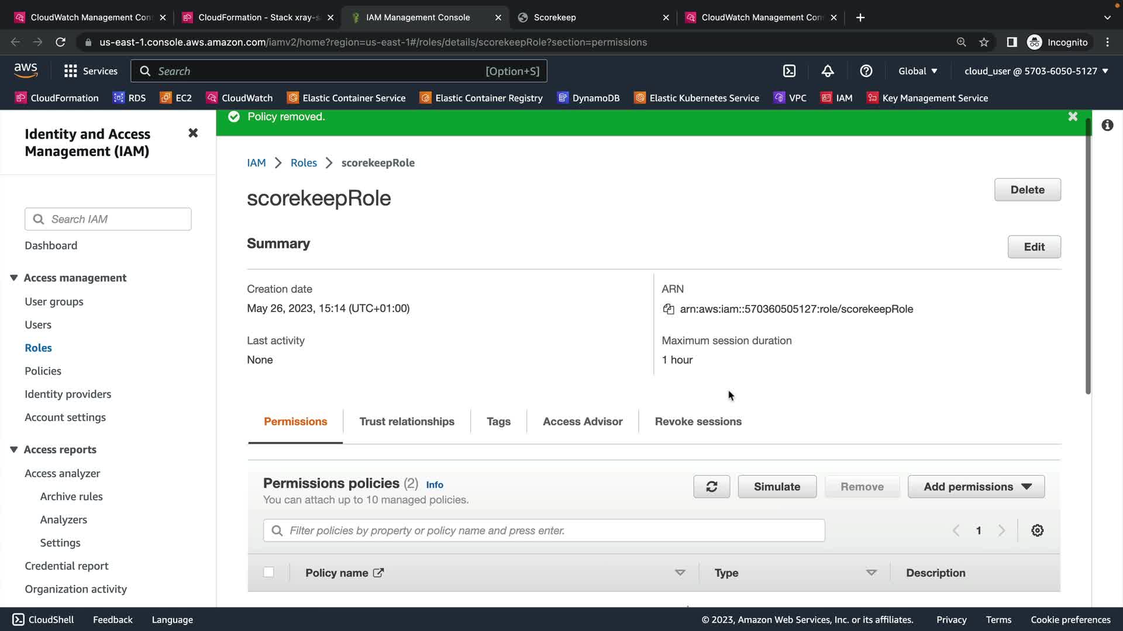Open the CloudShell icon in top navigation
Image resolution: width=1123 pixels, height=631 pixels.
789,71
